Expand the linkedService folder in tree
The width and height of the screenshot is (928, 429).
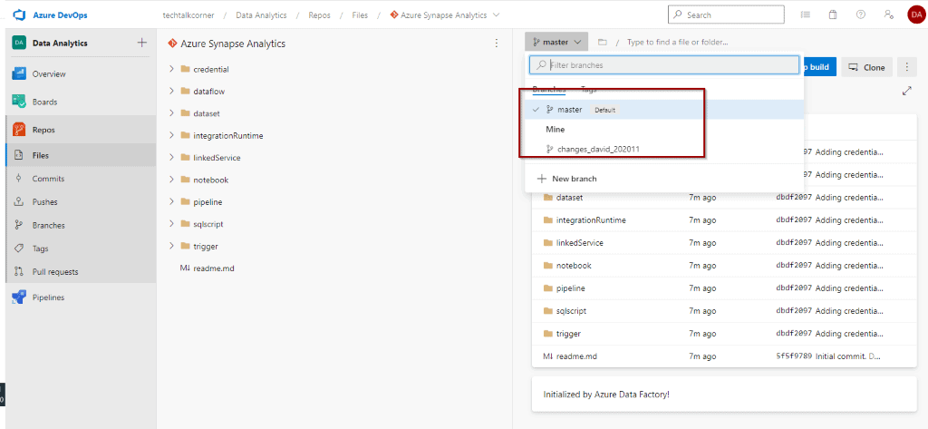[171, 158]
